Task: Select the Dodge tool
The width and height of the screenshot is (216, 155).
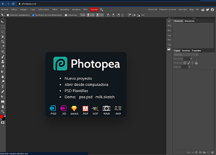Action: click(x=3, y=82)
